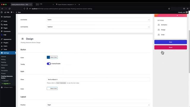
Task: Click Select Color for Button color
Action: pos(53,57)
